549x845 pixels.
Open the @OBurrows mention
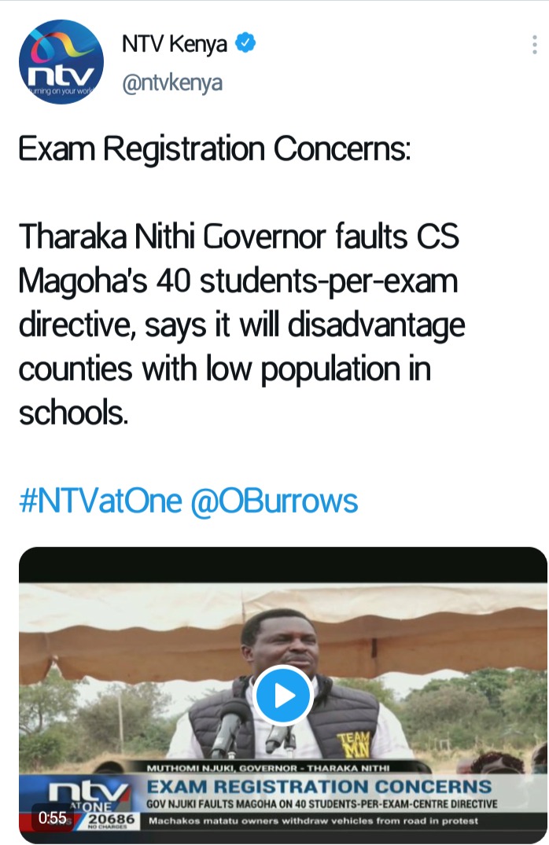[x=274, y=501]
